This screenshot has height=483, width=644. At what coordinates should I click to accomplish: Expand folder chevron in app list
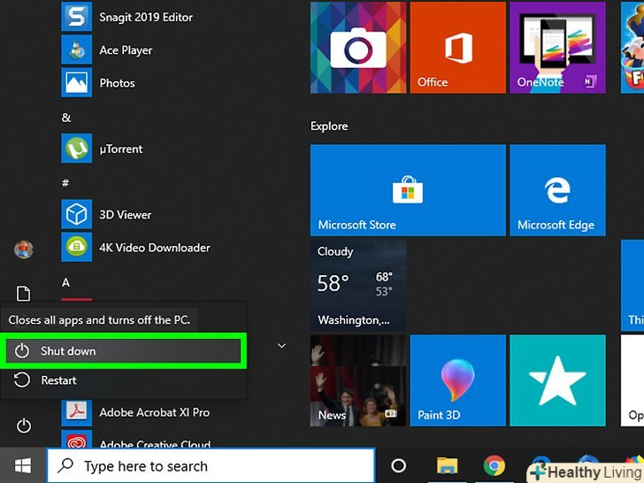(x=281, y=346)
